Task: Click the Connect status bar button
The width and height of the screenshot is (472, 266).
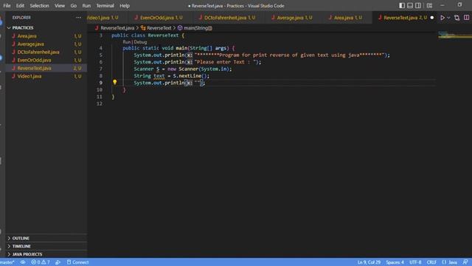Action: click(x=77, y=262)
